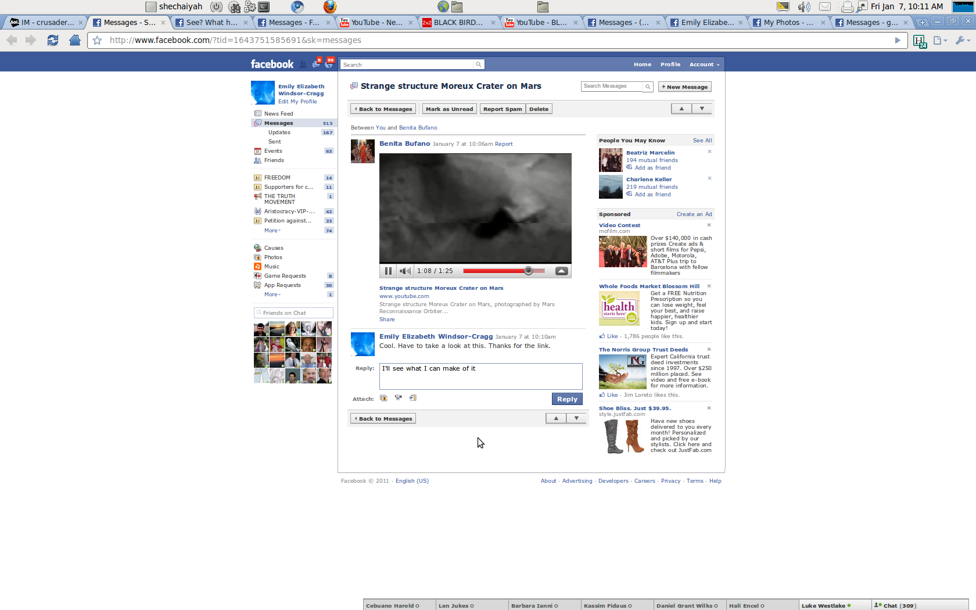Delete this message thread
This screenshot has height=610, width=976.
tap(539, 109)
